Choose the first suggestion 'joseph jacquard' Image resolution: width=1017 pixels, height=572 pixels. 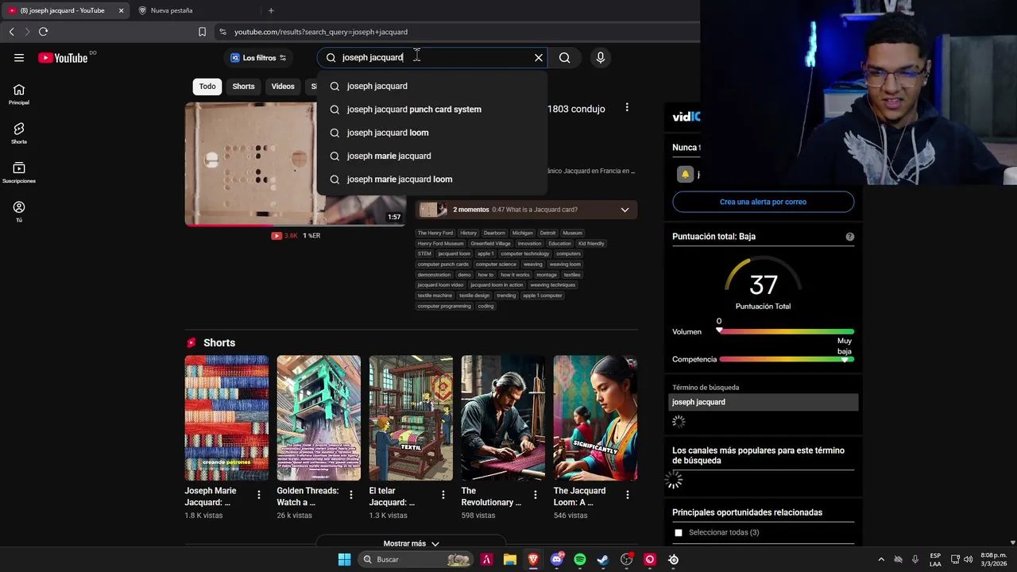(431, 86)
